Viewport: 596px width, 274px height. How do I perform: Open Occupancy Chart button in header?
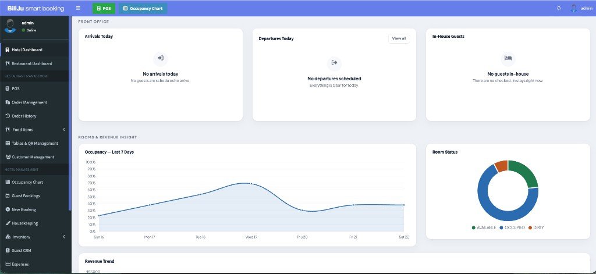click(x=143, y=8)
